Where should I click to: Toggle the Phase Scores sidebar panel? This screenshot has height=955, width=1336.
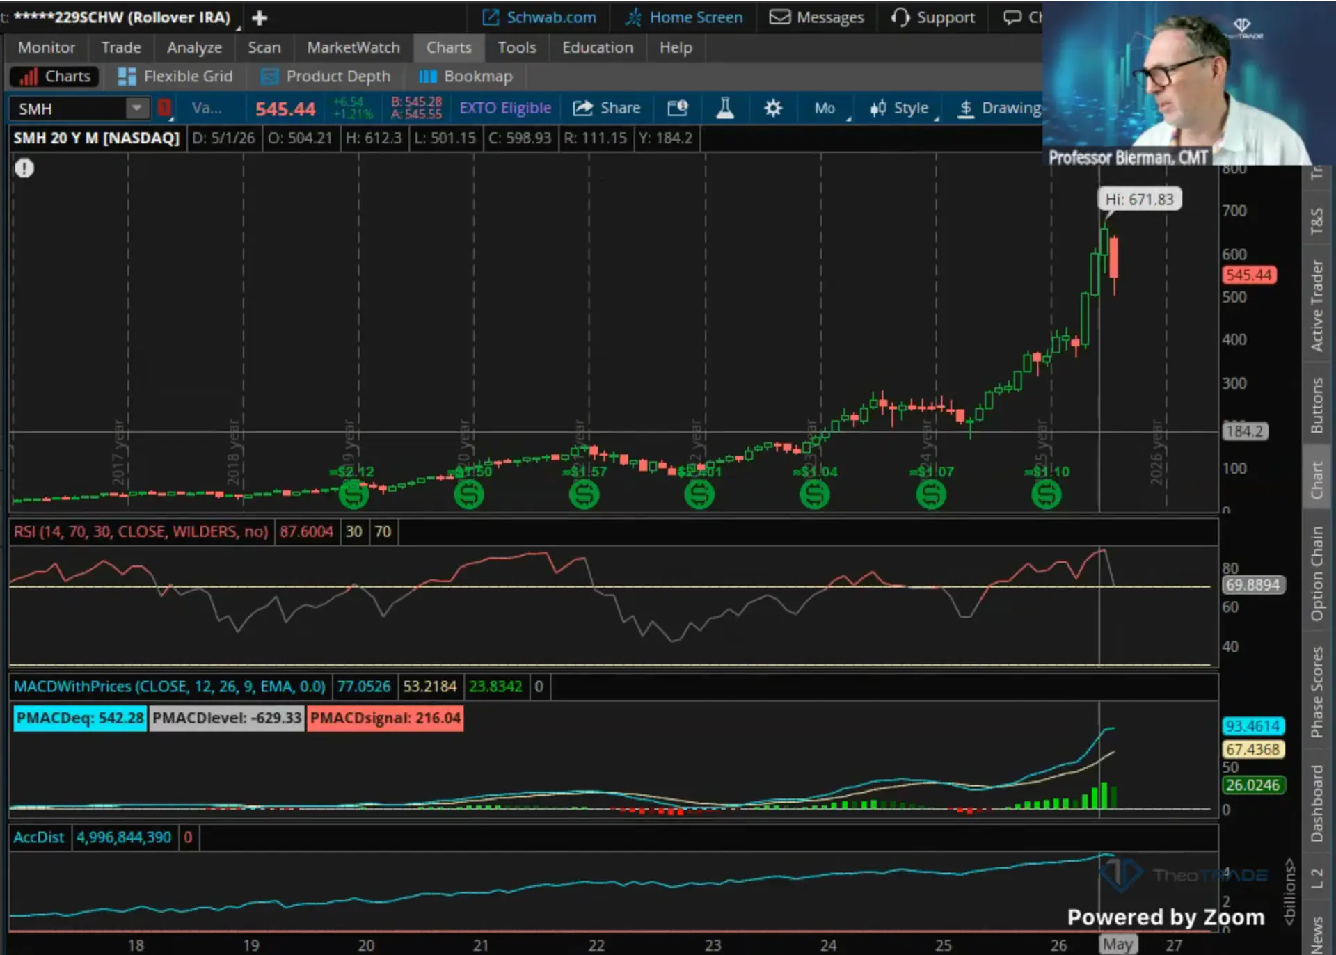coord(1317,692)
